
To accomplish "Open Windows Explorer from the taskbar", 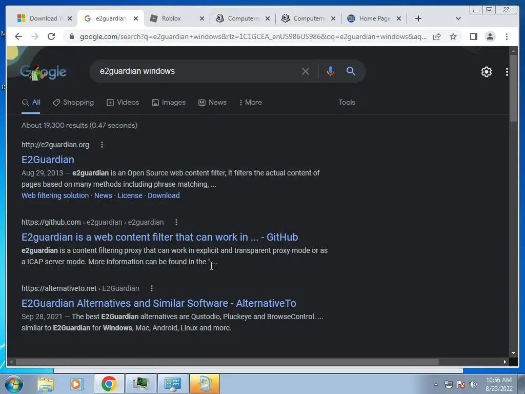I will (x=46, y=384).
